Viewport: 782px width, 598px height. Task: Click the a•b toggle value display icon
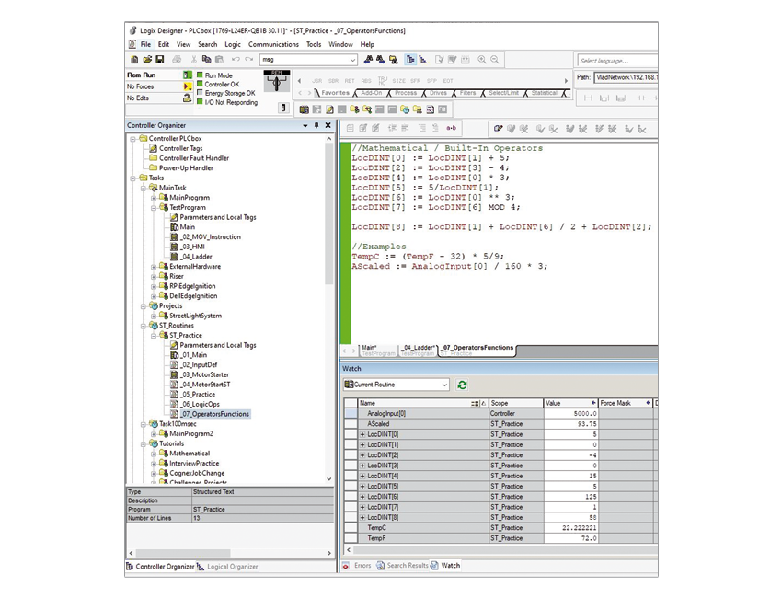click(451, 128)
